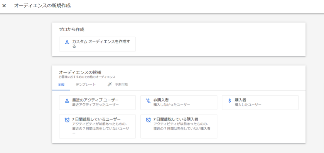The image size is (324, 153).
Task: Click text お客様におすすめのその他のオーディエンス
Action: click(87, 77)
